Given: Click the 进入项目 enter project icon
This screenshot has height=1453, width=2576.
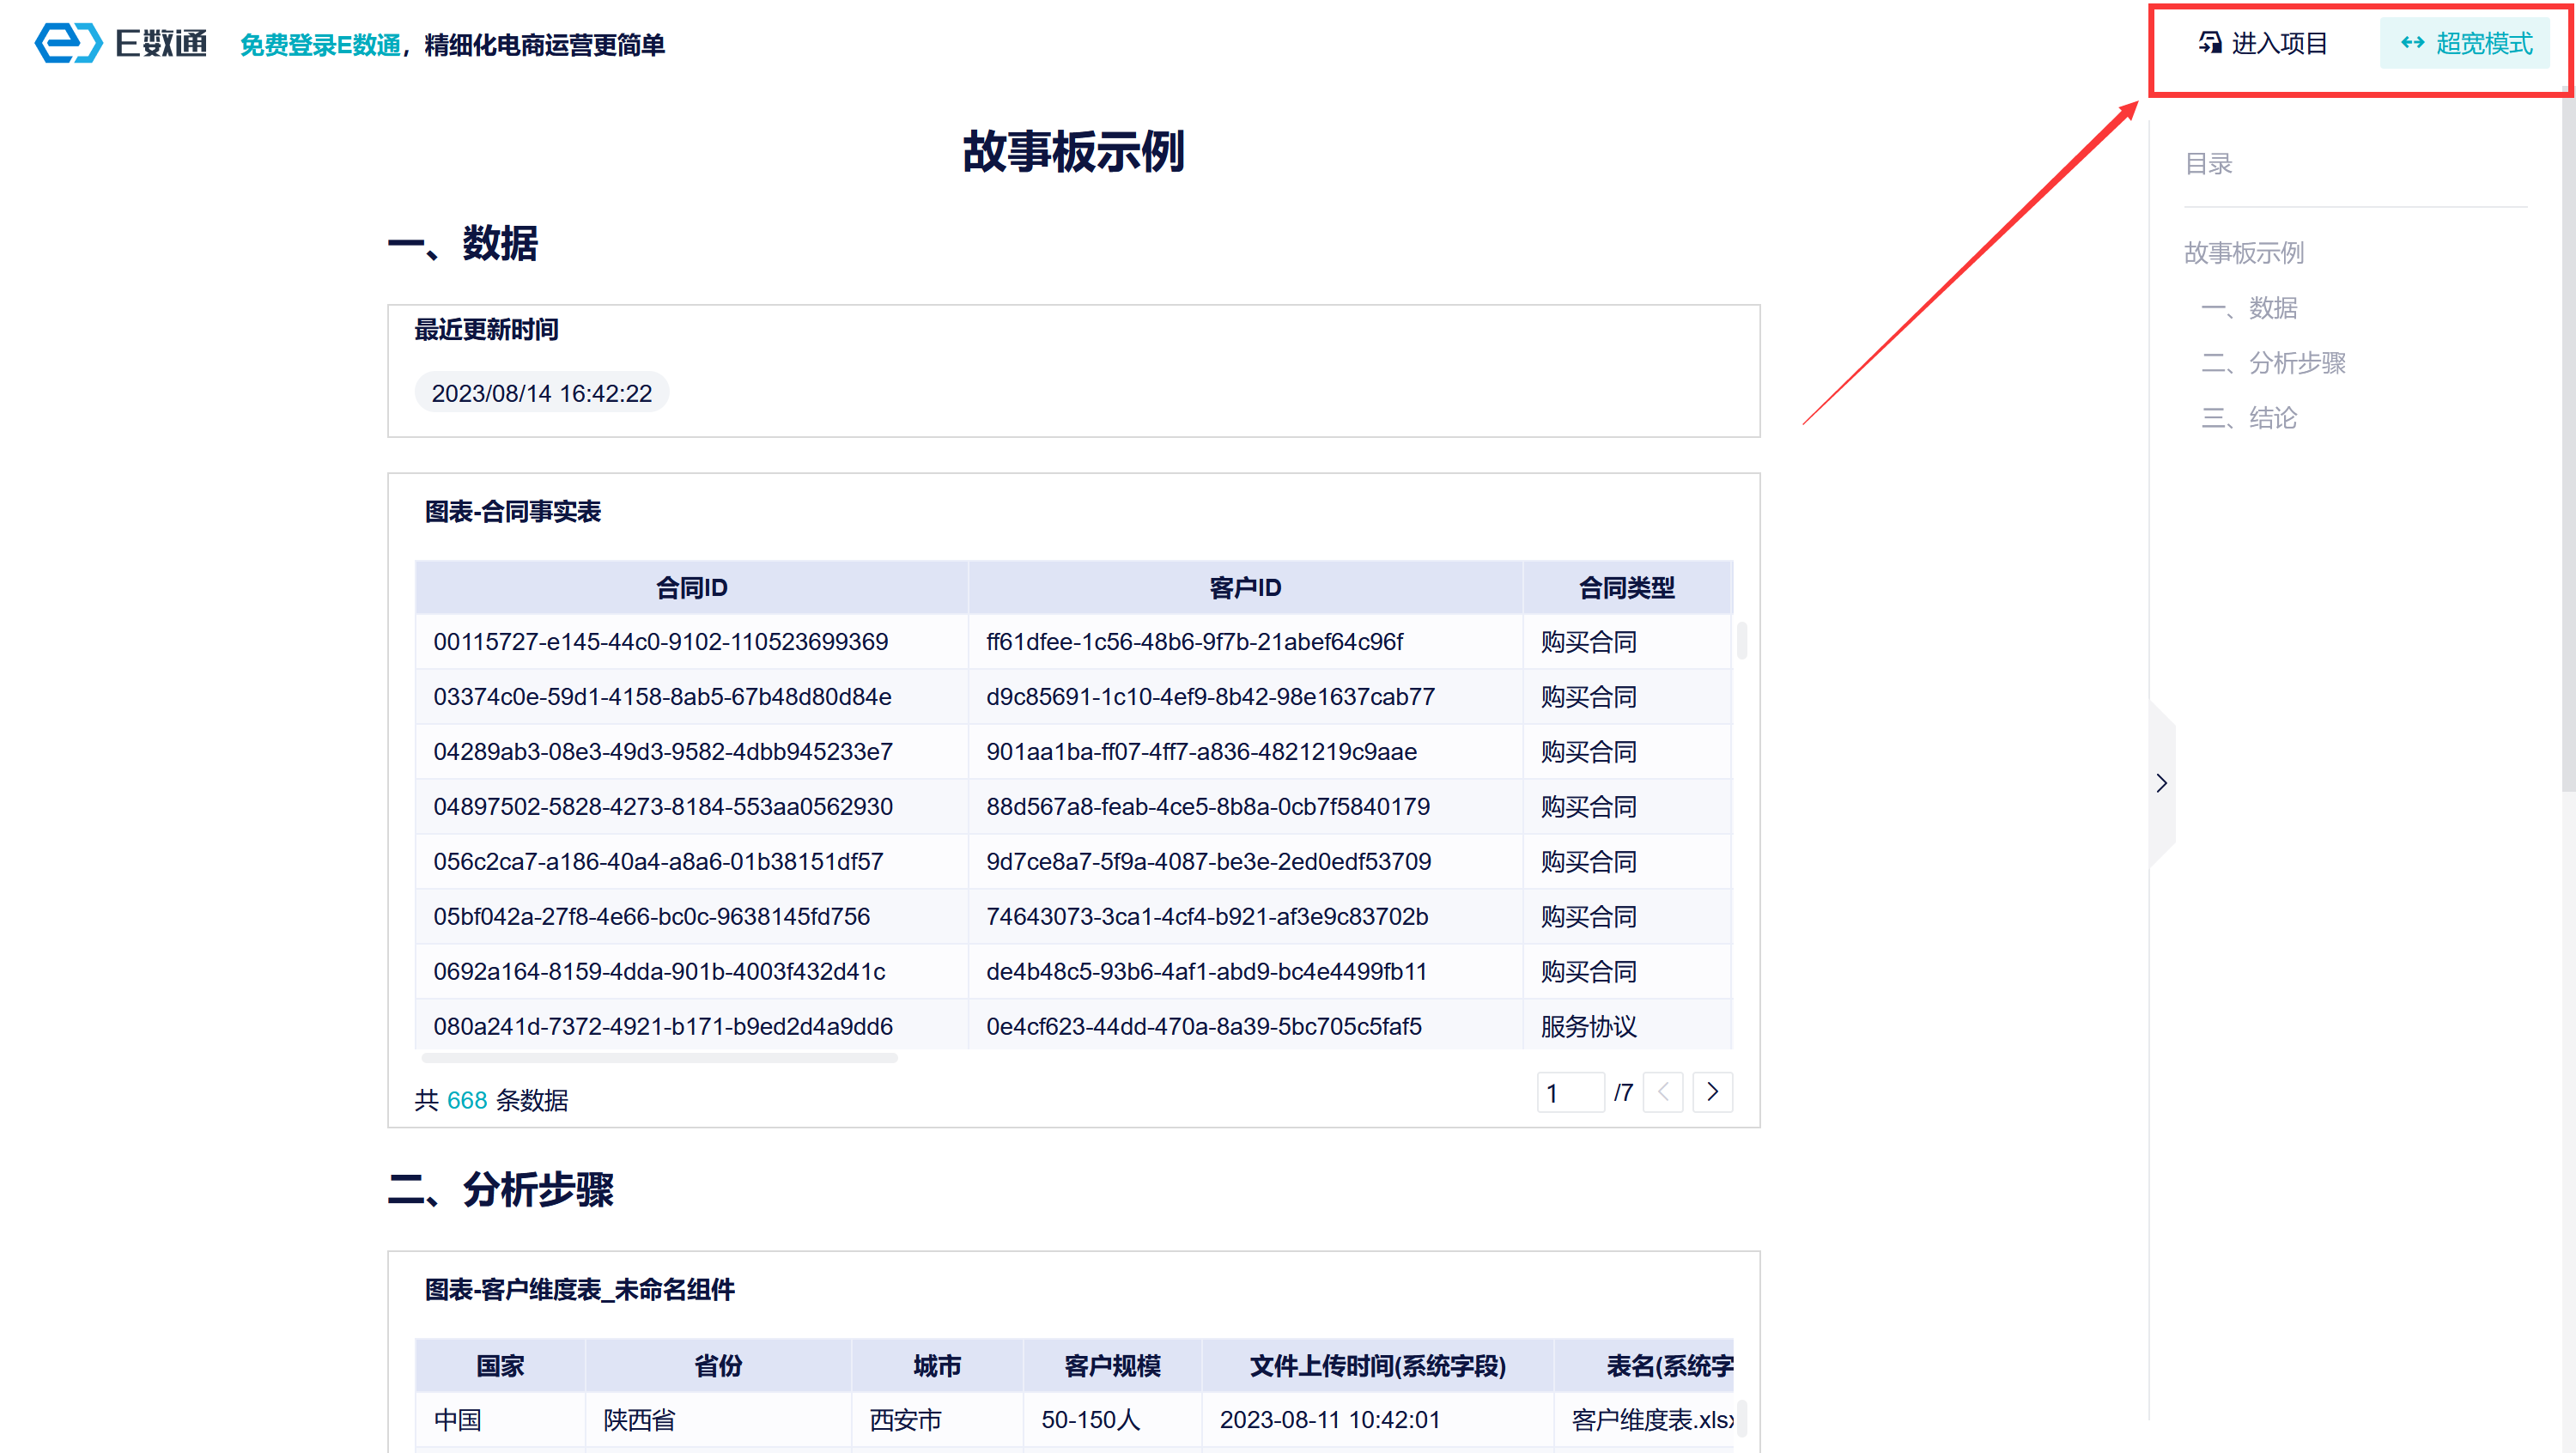Looking at the screenshot, I should pos(2209,43).
